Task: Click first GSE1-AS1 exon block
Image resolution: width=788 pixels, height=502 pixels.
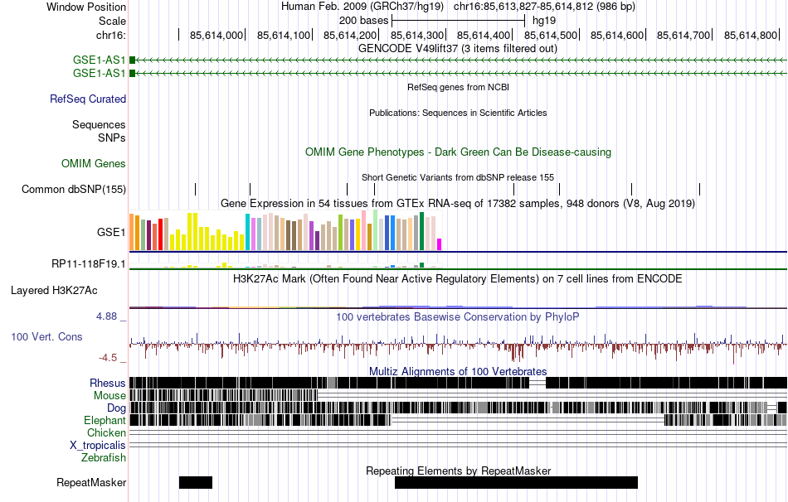Action: [132, 60]
